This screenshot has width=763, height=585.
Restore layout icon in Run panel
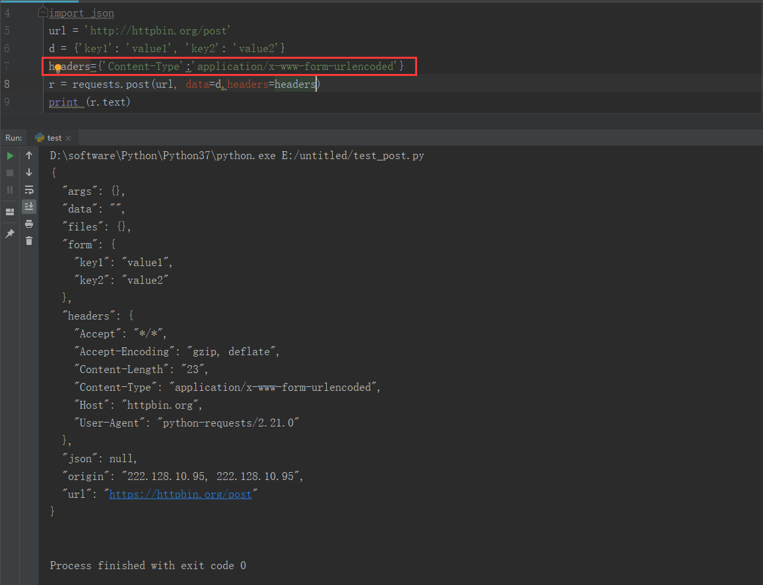click(10, 212)
